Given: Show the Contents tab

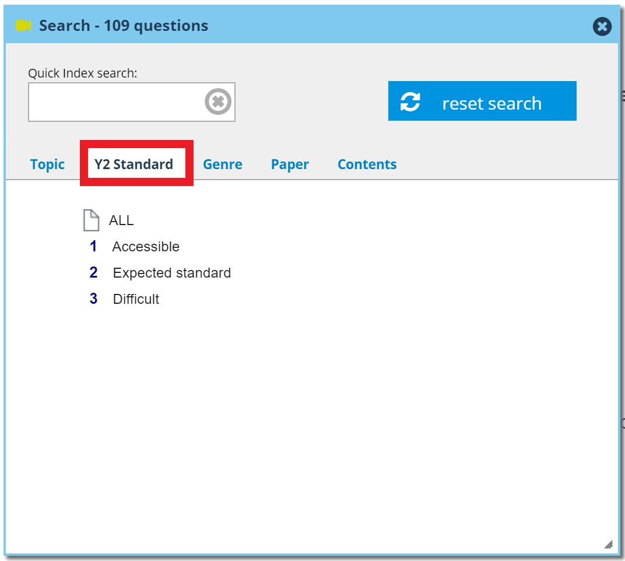Looking at the screenshot, I should [x=367, y=164].
